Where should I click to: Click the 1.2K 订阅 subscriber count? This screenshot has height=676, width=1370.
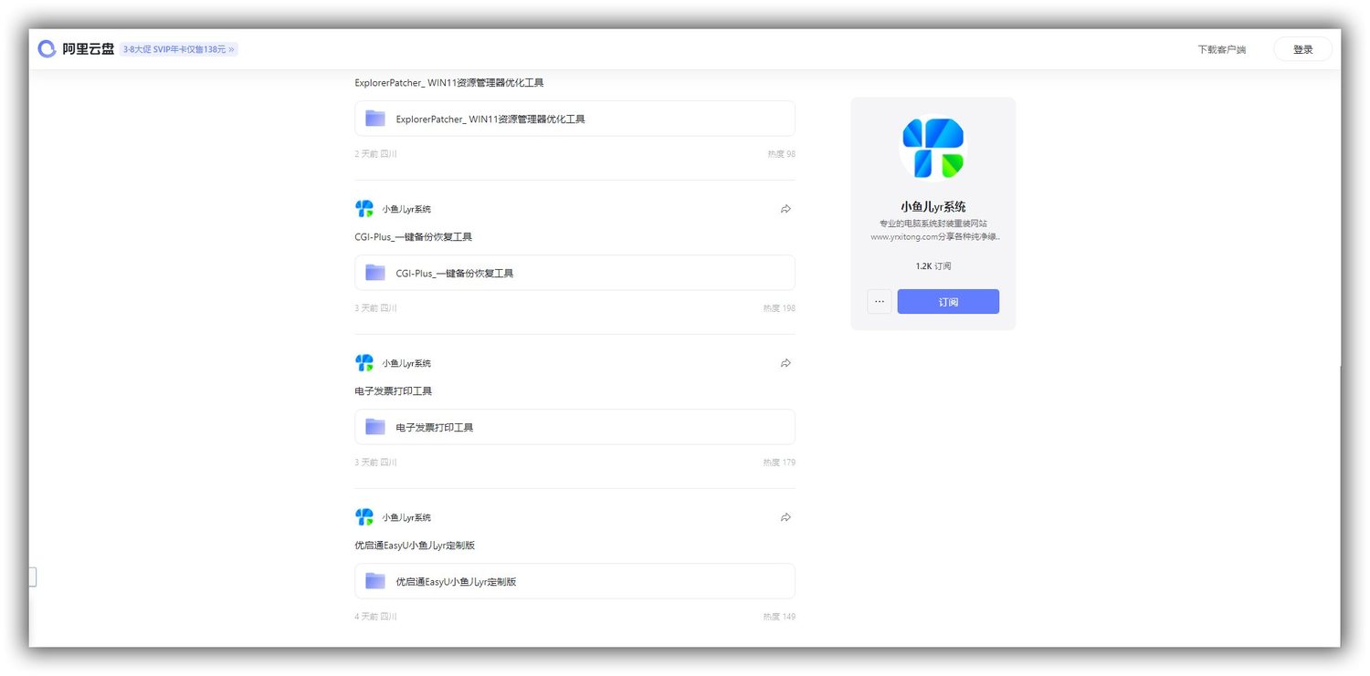(933, 266)
